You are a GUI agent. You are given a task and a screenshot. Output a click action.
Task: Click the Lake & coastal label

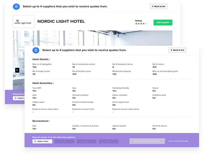point(119,126)
